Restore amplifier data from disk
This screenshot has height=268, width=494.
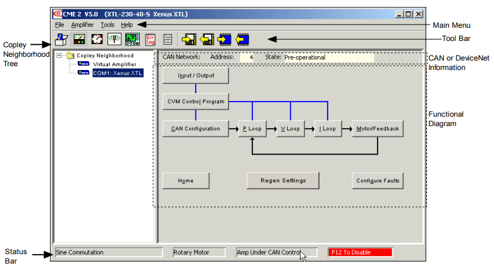tap(207, 39)
